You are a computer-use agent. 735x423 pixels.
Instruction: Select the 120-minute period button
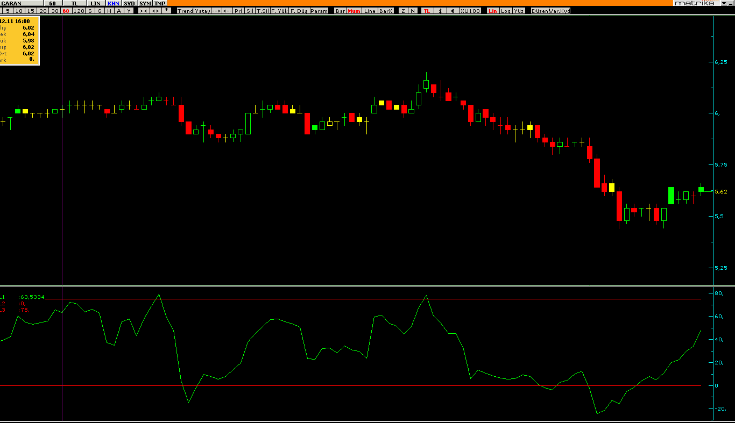click(79, 11)
